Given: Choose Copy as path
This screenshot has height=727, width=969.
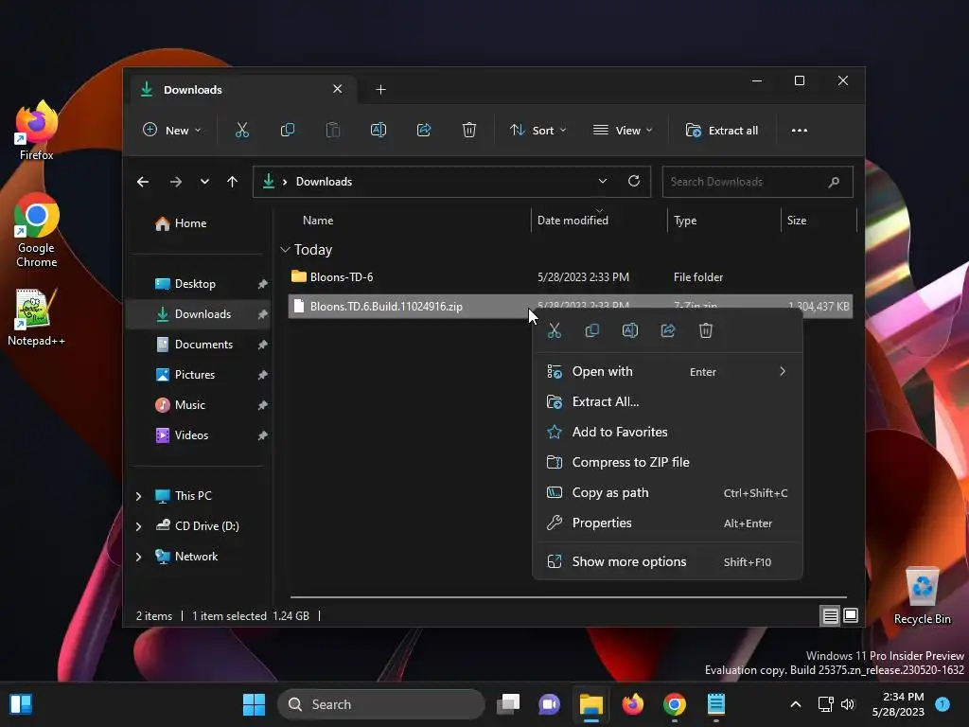Looking at the screenshot, I should click(x=667, y=492).
